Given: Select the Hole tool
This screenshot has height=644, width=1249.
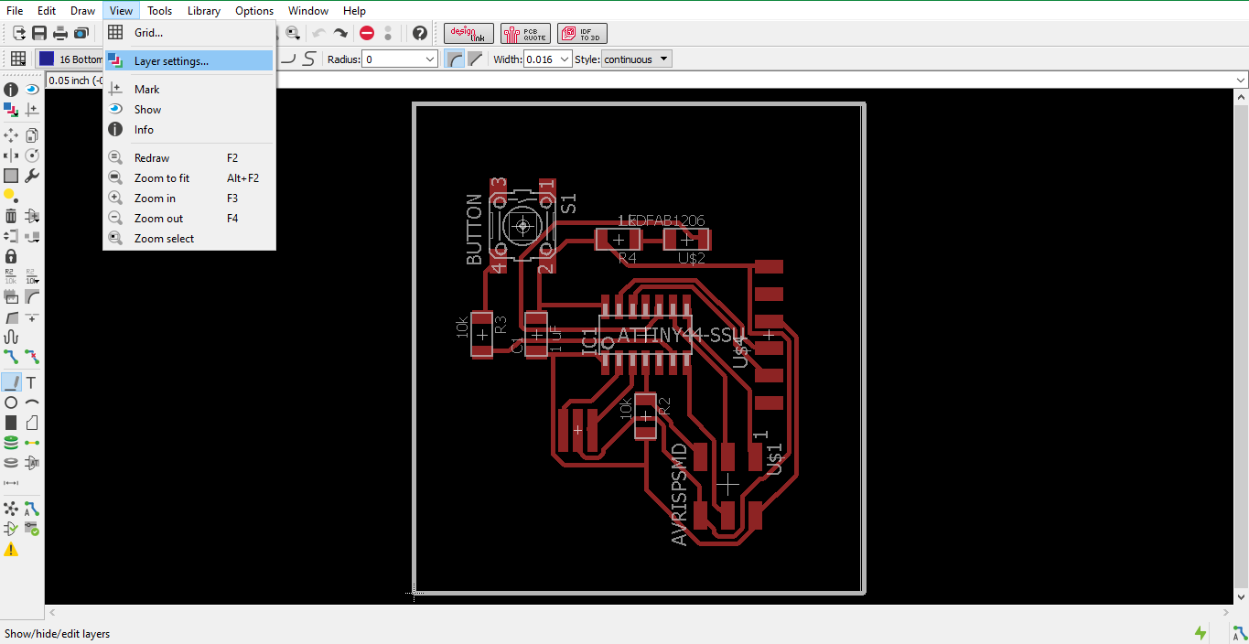Looking at the screenshot, I should pos(11,463).
